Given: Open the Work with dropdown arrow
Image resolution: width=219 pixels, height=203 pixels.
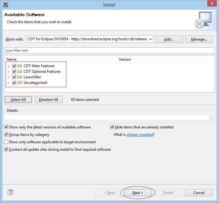Looking at the screenshot, I should coord(150,39).
